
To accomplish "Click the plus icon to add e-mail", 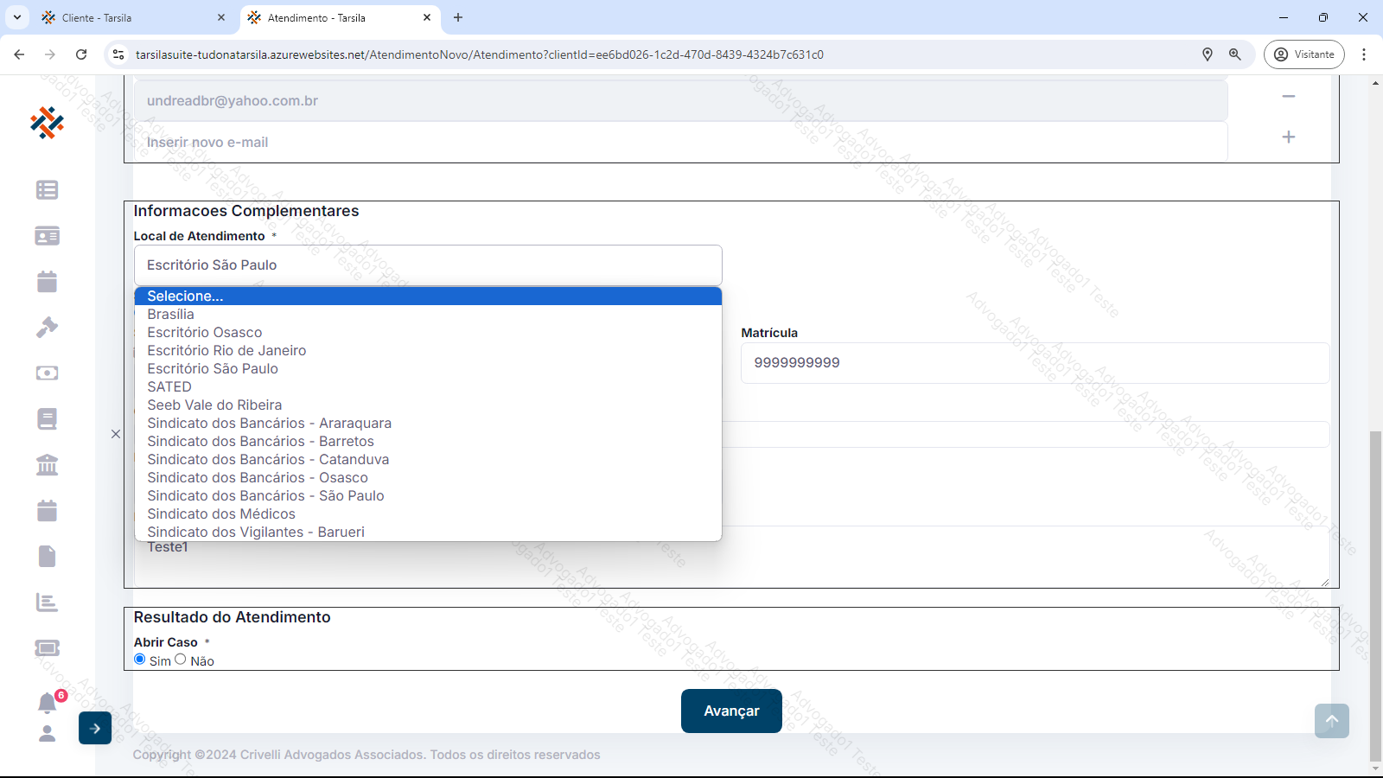I will [x=1288, y=137].
